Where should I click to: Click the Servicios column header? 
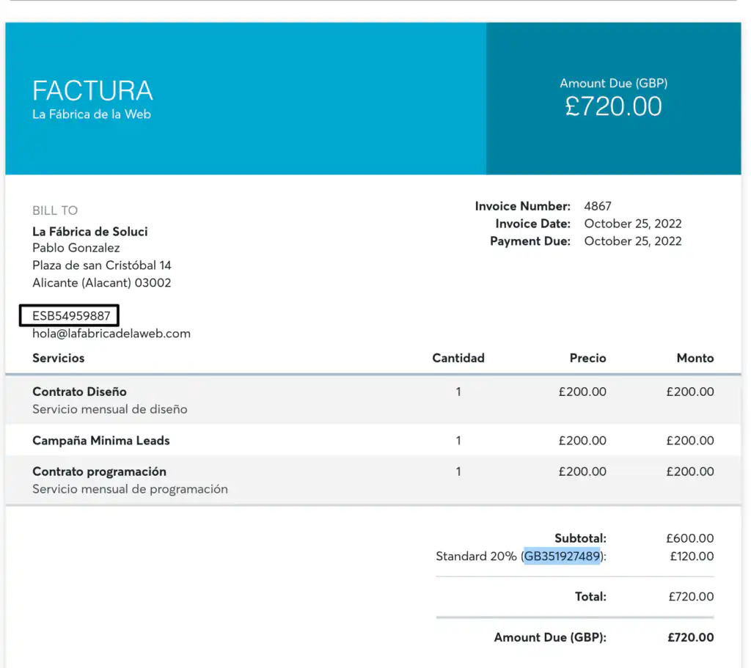(x=59, y=358)
